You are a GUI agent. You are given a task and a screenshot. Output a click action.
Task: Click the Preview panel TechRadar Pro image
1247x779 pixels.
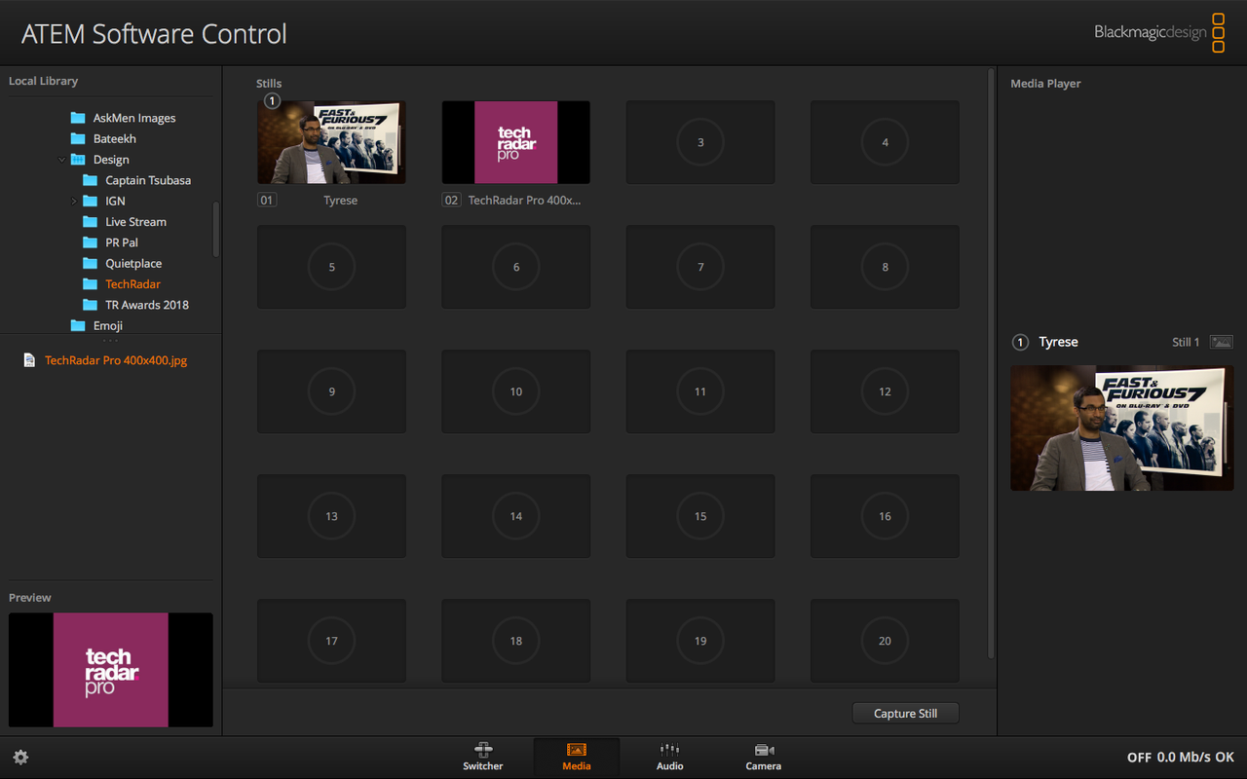[111, 670]
